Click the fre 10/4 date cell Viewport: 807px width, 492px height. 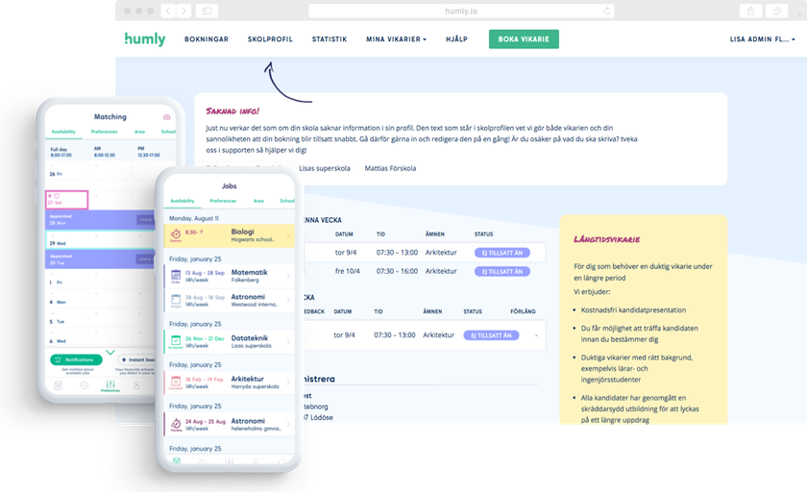tap(348, 271)
